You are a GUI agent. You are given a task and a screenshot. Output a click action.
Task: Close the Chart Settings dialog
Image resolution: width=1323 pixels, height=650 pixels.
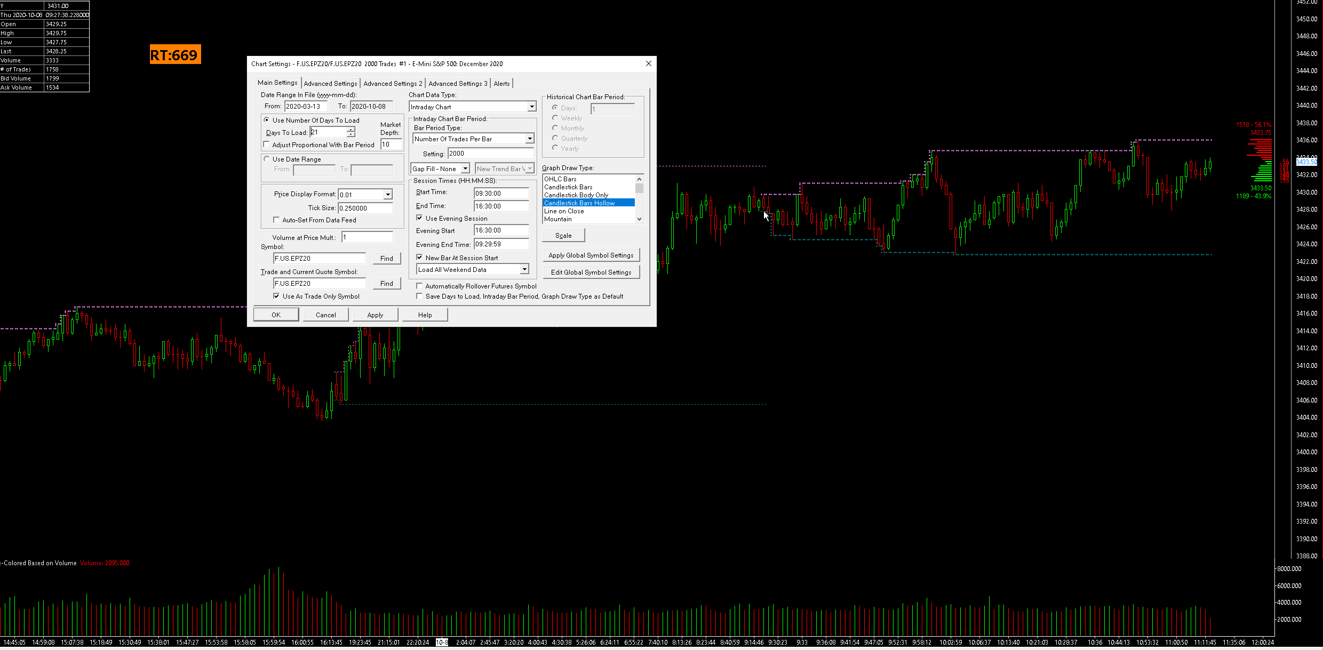(x=648, y=63)
